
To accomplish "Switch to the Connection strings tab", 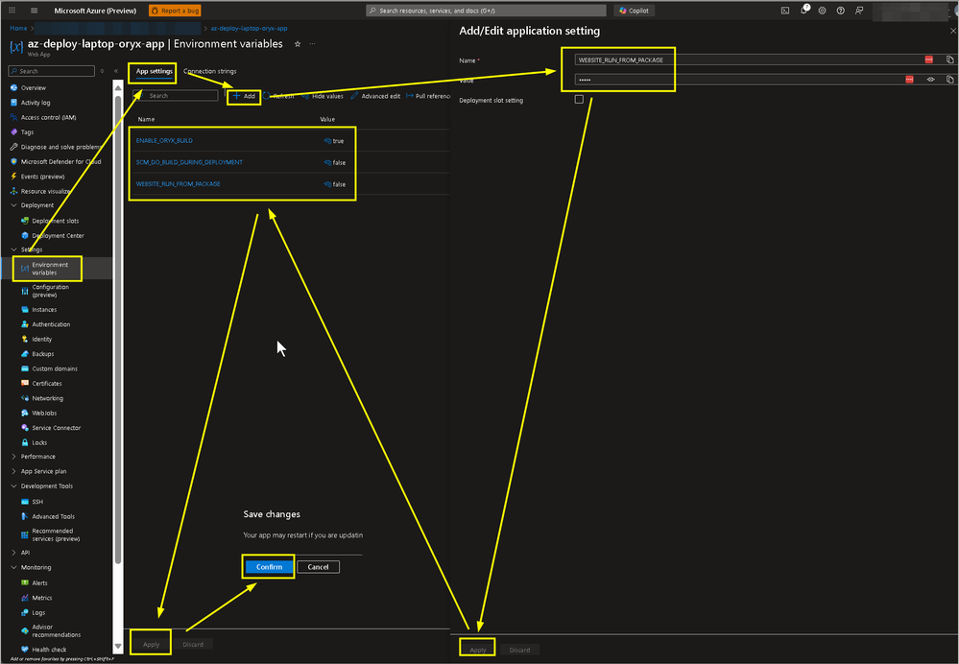I will (x=210, y=72).
